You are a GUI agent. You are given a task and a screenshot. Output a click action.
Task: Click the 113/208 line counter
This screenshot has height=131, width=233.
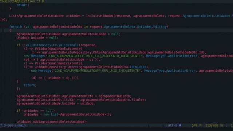click(x=212, y=126)
